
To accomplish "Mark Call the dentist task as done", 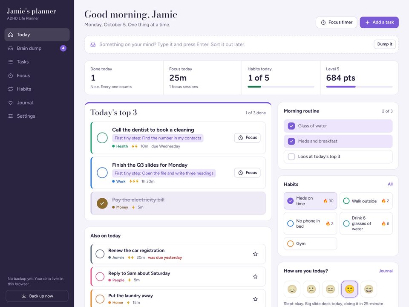I will pos(102,138).
